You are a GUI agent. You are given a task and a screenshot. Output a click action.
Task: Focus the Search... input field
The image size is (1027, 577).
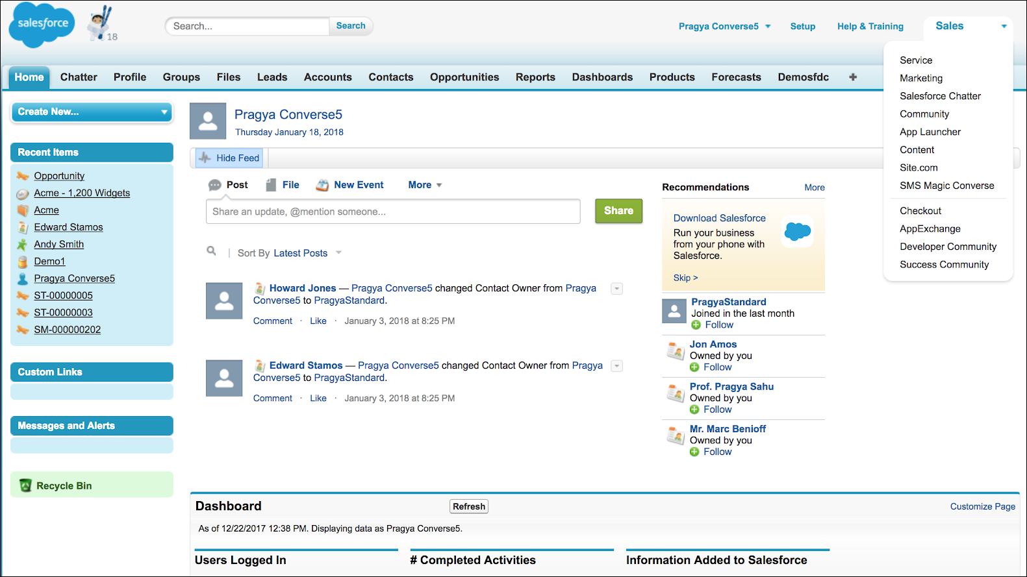(x=247, y=26)
